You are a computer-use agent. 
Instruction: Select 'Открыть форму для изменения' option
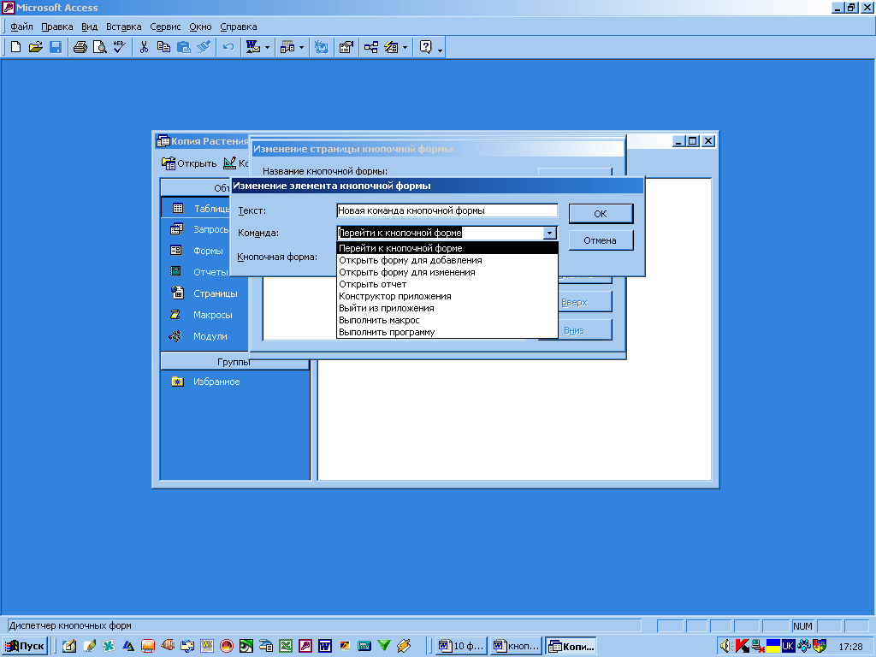[x=447, y=272]
